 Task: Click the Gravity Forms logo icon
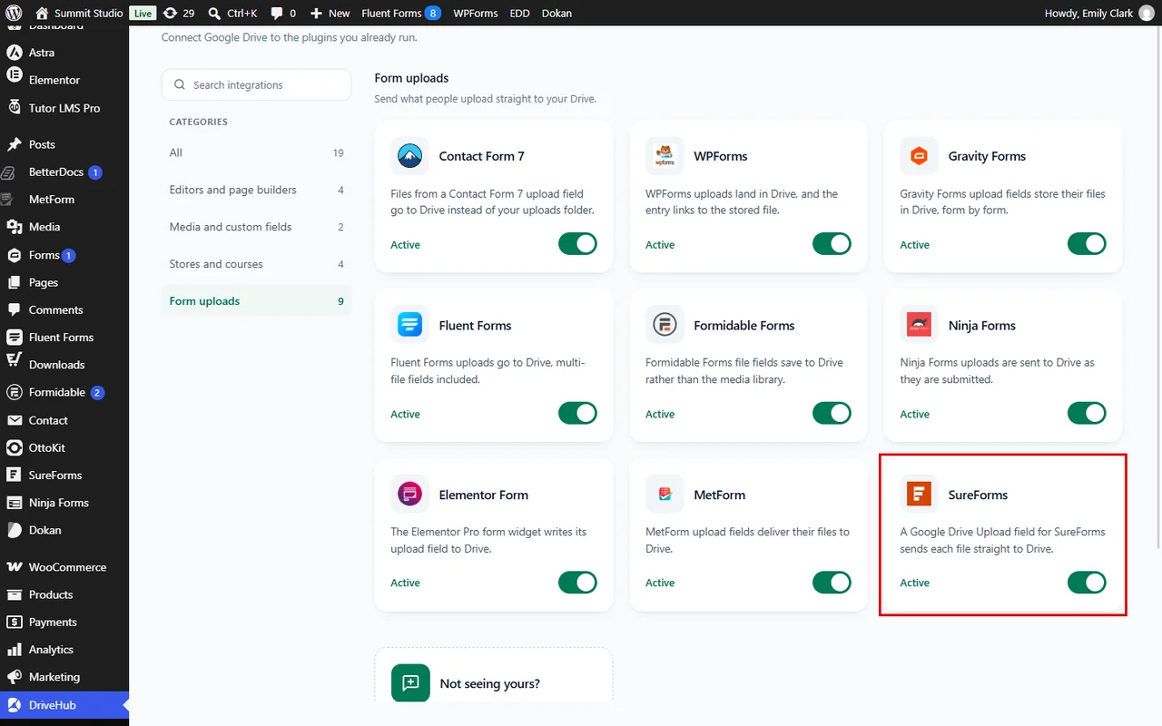pos(920,156)
